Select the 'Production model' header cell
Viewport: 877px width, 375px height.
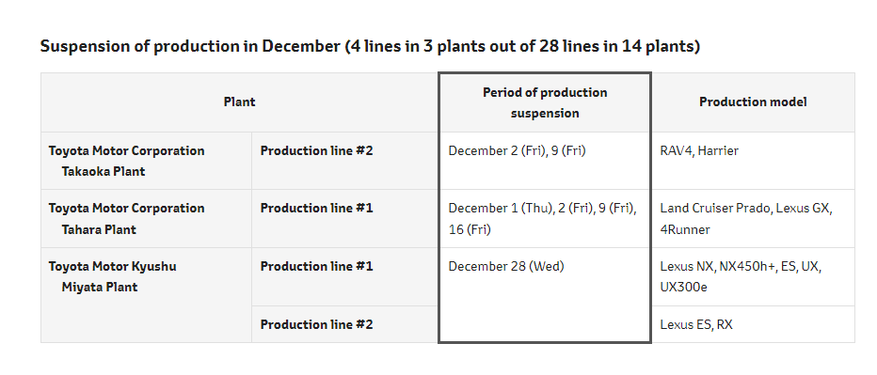coord(753,102)
